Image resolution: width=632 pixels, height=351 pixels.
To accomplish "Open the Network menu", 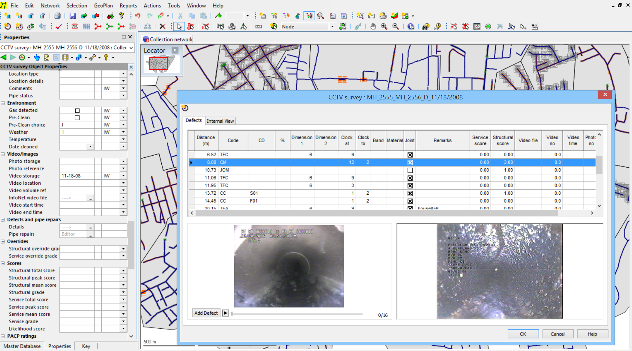I will (50, 5).
